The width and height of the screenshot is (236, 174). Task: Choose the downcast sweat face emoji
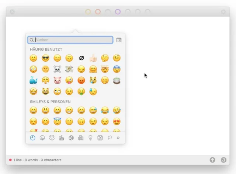click(93, 91)
